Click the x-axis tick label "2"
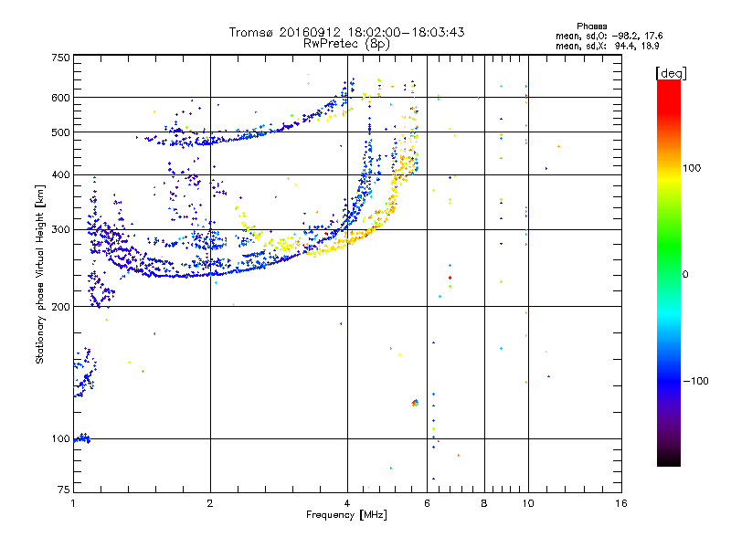 click(210, 503)
